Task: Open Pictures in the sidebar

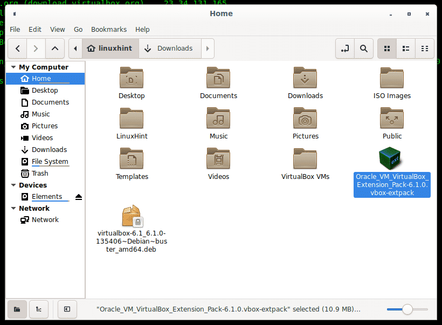Action: [x=45, y=126]
